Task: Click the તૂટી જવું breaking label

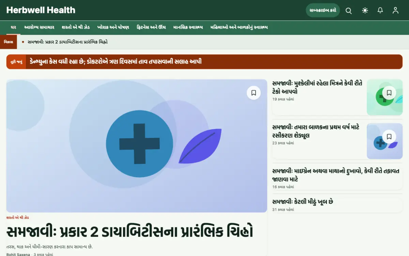Action: (16, 62)
